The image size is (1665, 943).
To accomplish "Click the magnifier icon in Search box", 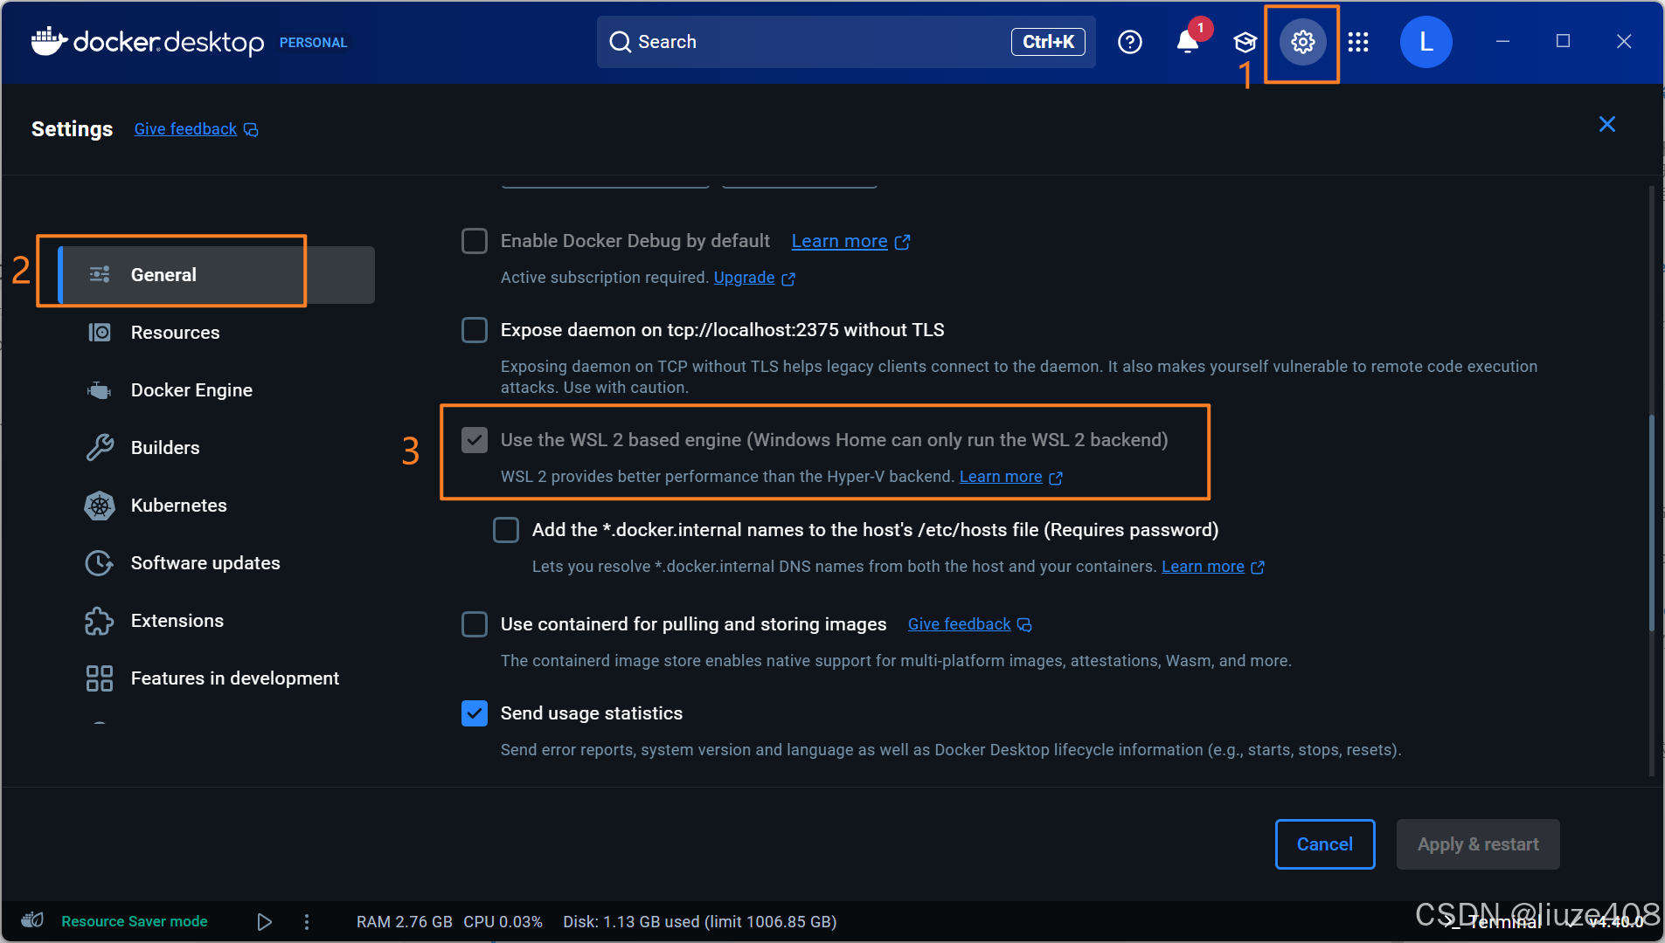I will point(620,42).
